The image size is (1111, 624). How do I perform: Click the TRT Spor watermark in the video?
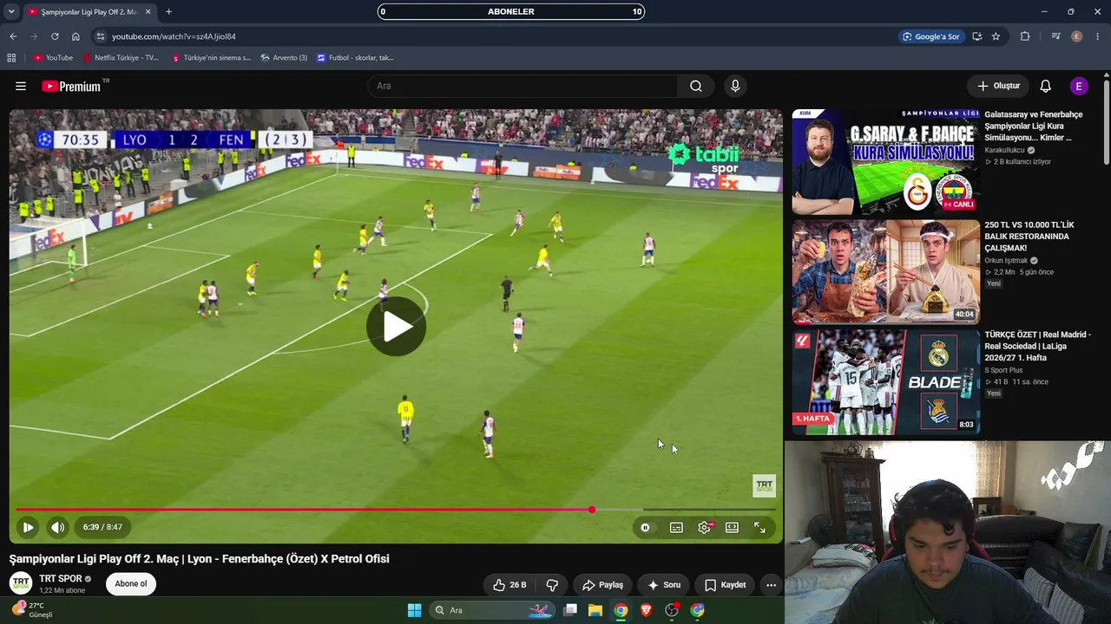coord(764,485)
